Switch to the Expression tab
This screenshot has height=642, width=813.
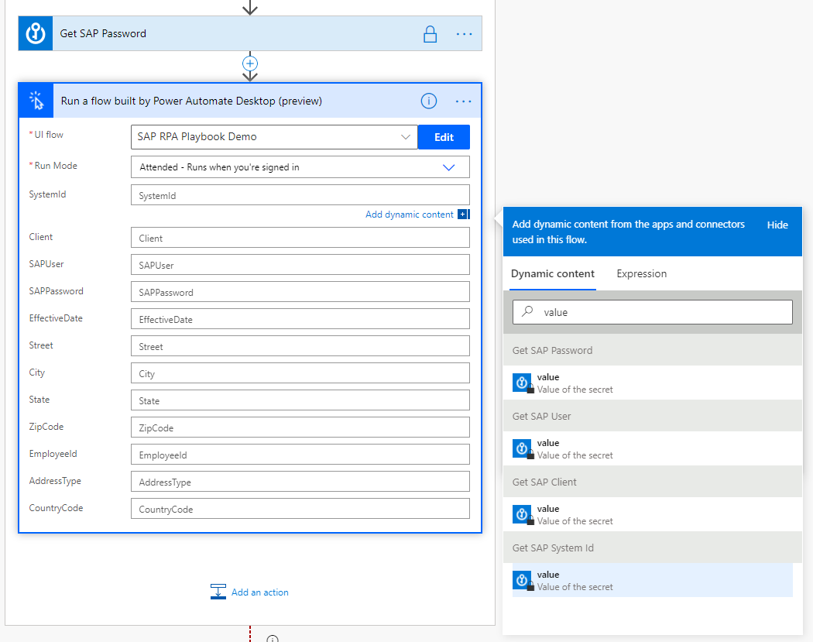641,274
